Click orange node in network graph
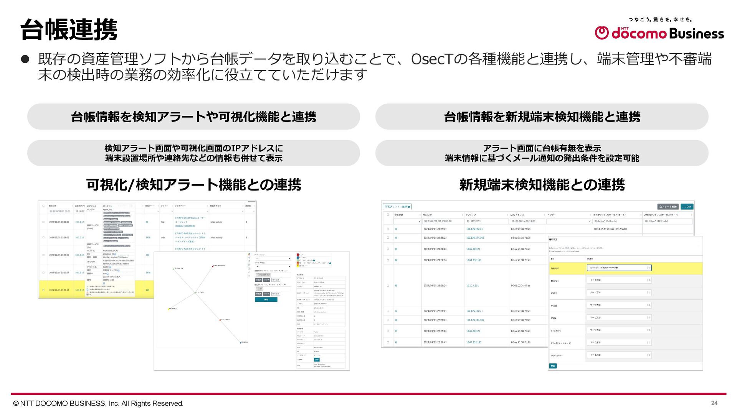Image resolution: width=737 pixels, height=414 pixels. coord(220,320)
